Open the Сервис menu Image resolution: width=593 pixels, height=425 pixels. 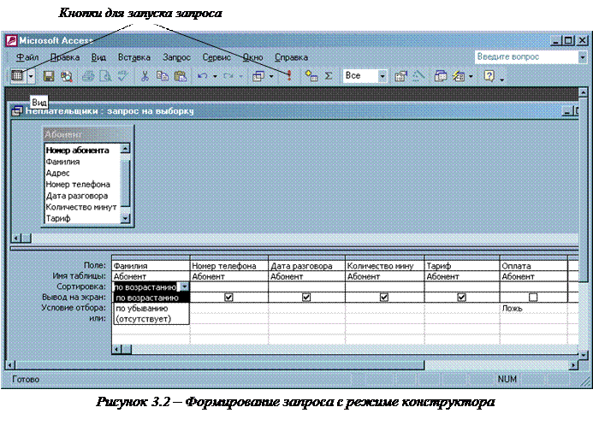pos(216,57)
